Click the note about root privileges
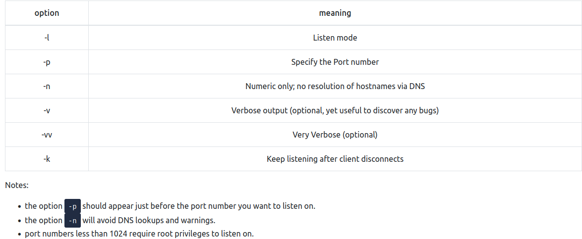Viewport: 582px width, 239px height. [139, 234]
